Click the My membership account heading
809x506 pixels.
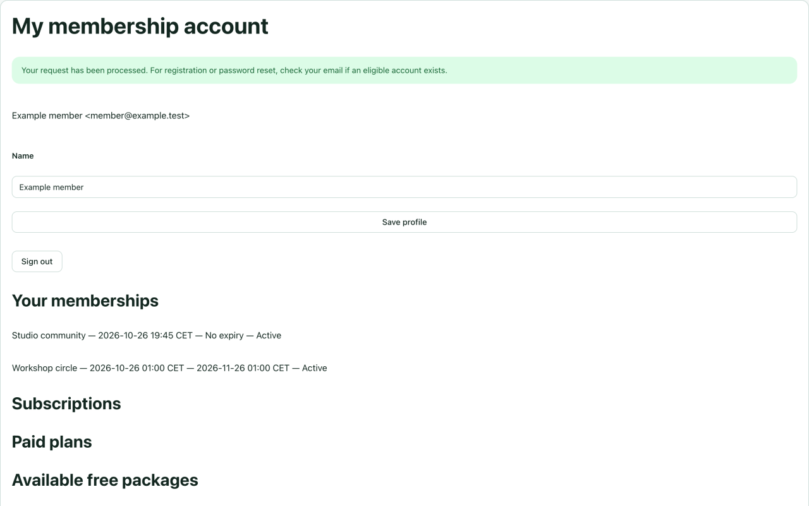click(x=140, y=26)
